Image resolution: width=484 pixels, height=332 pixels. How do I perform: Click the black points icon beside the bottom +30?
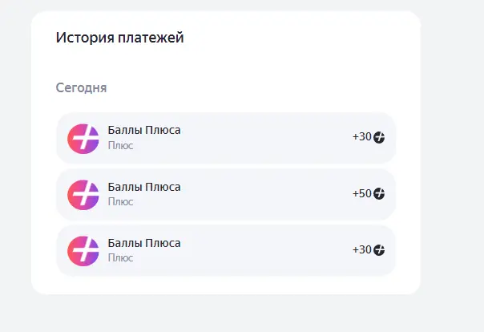tap(379, 250)
